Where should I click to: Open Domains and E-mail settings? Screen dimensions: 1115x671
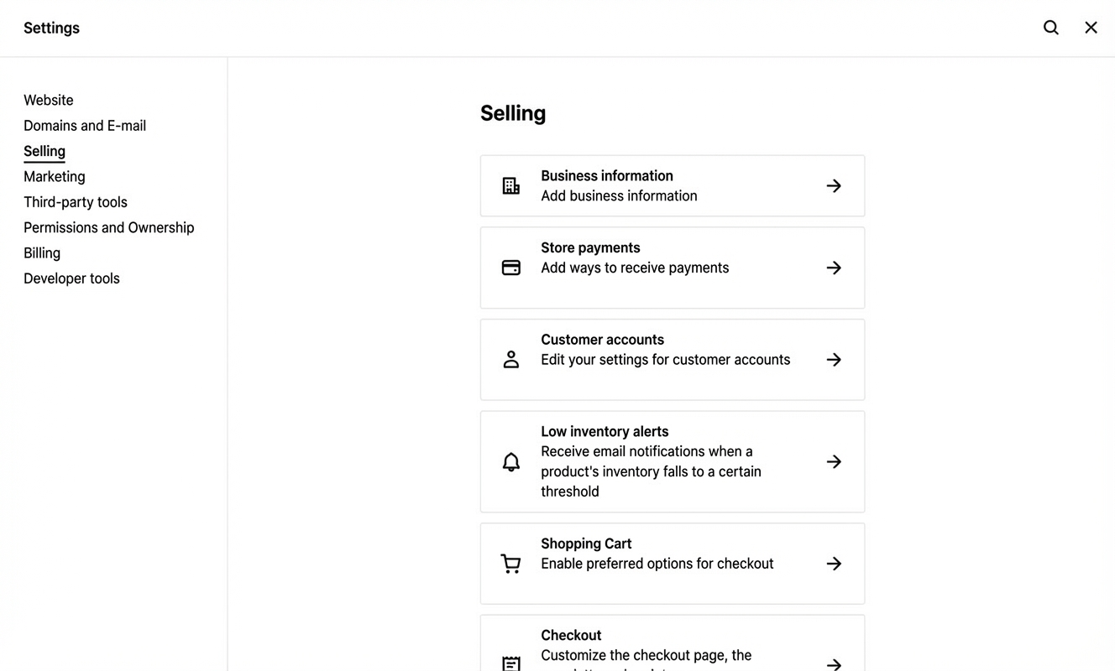click(x=84, y=126)
